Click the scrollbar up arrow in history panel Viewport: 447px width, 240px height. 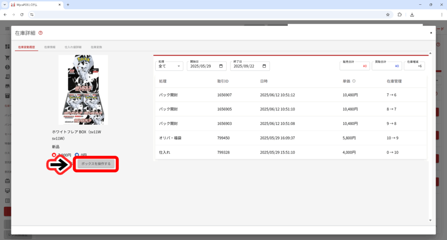coord(430,53)
